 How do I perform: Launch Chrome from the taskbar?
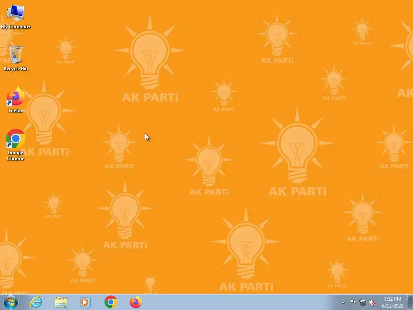111,302
